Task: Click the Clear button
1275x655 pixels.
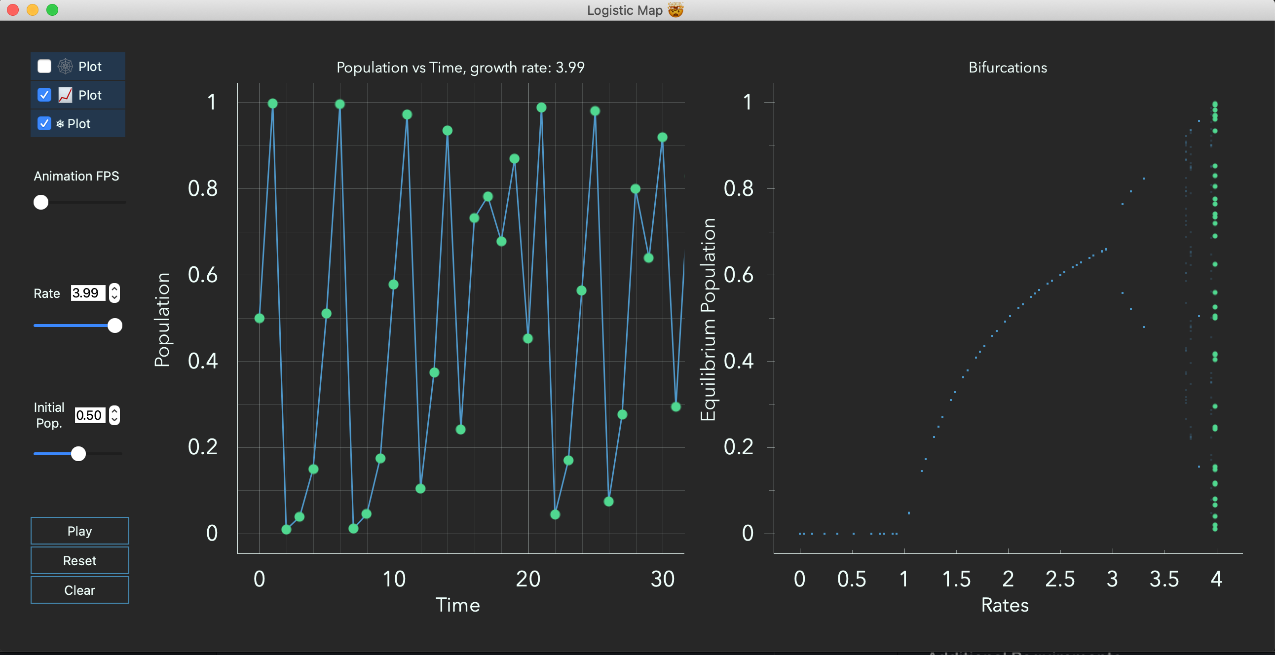Action: pos(78,590)
